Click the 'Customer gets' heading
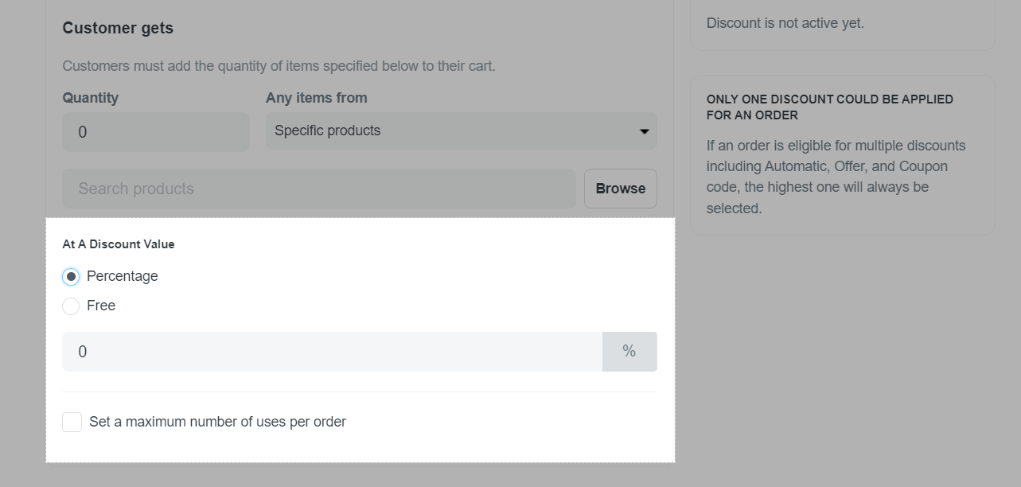The width and height of the screenshot is (1021, 487). point(118,28)
